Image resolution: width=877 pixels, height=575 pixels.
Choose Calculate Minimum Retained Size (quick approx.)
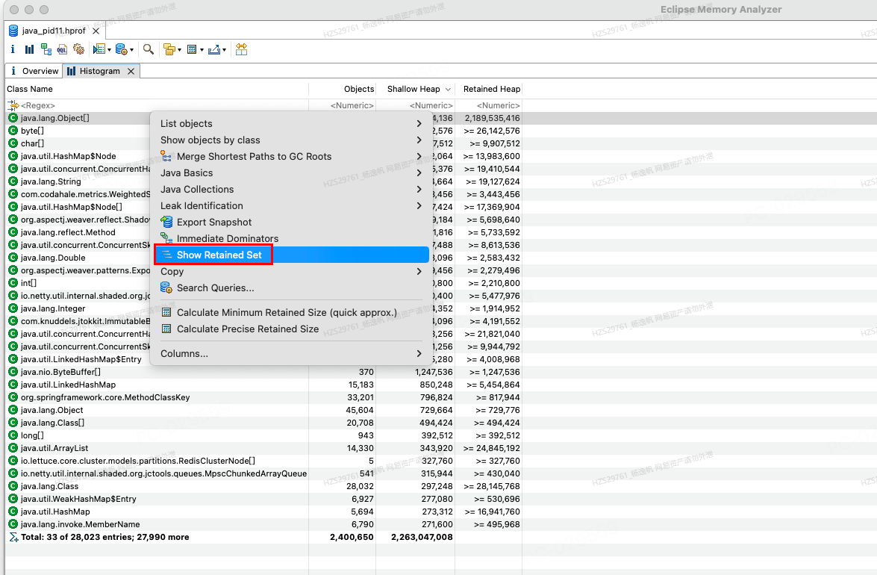[291, 312]
